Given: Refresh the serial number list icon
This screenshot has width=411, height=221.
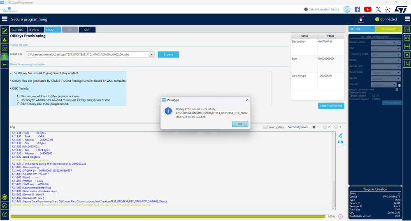Looking at the screenshot, I should [x=399, y=42].
